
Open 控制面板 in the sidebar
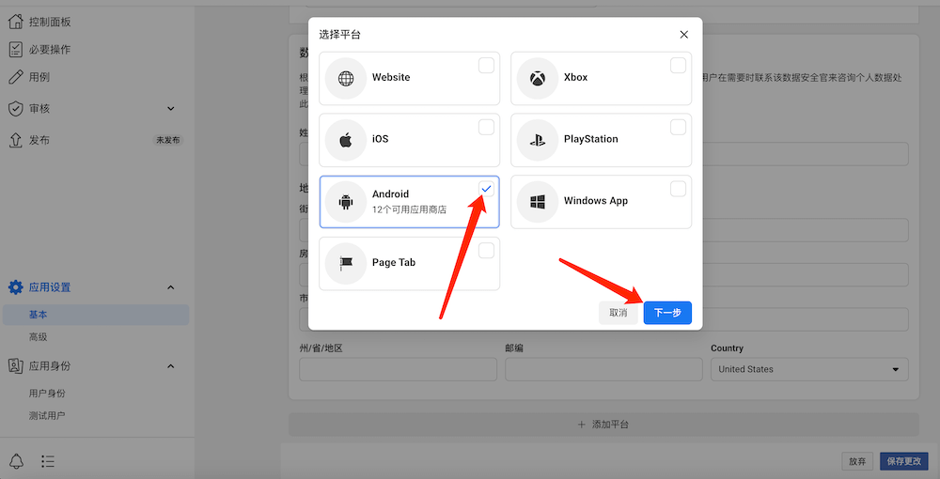click(x=50, y=22)
